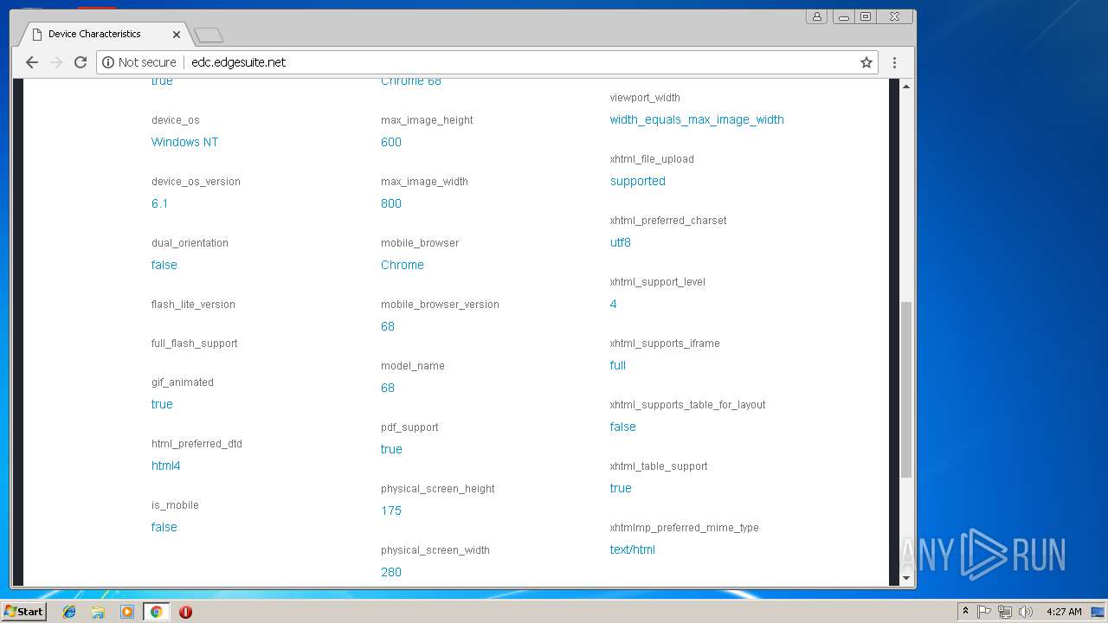1108x623 pixels.
Task: Click the xhtml_supports_table_for_layout false value
Action: (623, 427)
